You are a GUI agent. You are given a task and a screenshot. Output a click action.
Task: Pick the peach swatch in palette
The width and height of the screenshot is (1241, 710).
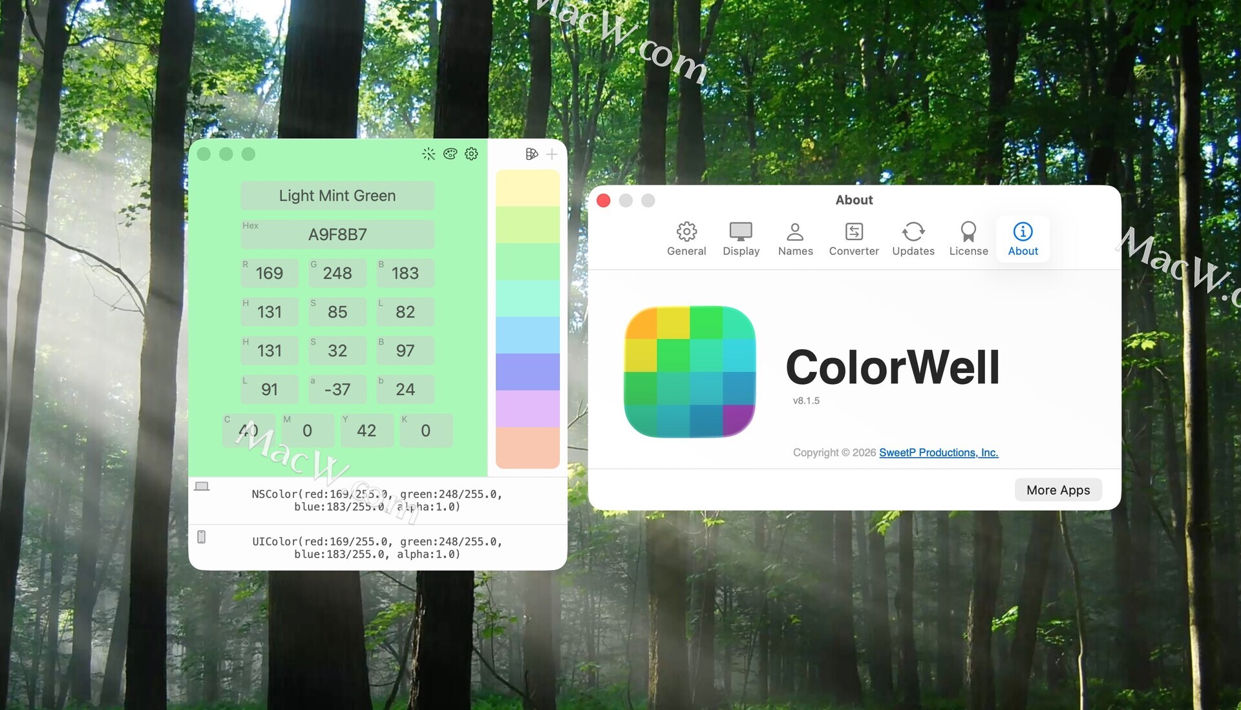coord(527,447)
